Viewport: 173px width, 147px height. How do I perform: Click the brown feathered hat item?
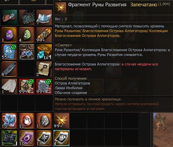pos(9,17)
